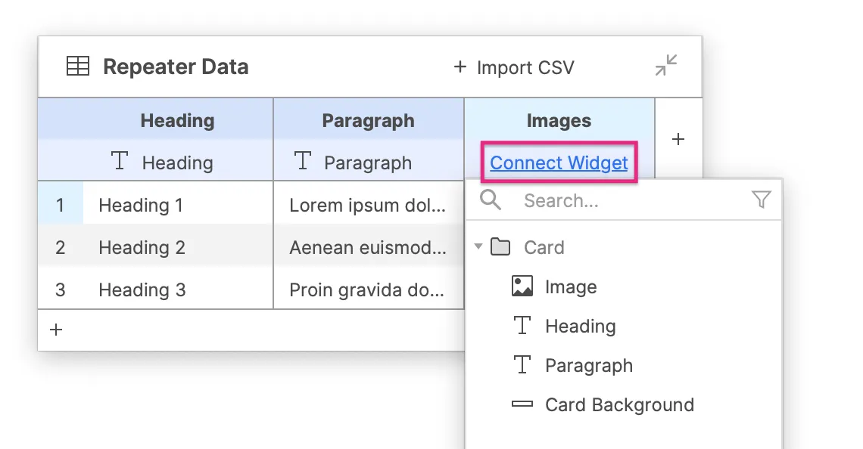Select the Paragraph widget in Card list
The height and width of the screenshot is (449, 863).
pyautogui.click(x=588, y=366)
